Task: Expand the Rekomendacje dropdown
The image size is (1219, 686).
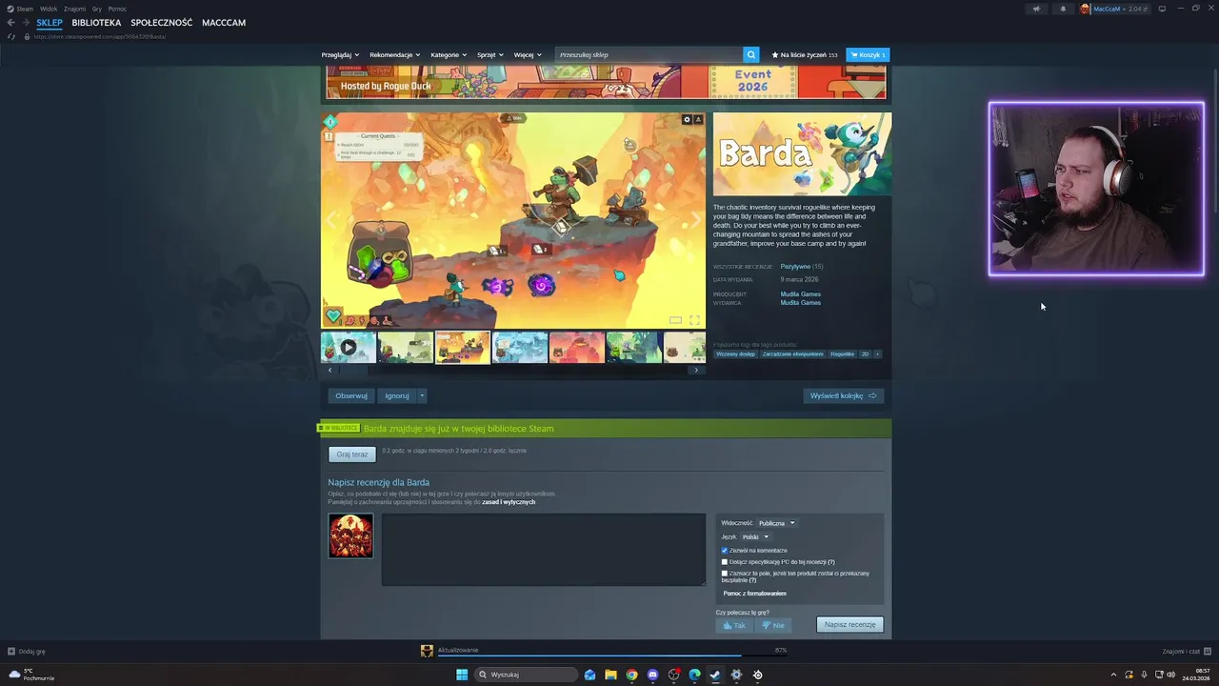Action: coord(394,55)
